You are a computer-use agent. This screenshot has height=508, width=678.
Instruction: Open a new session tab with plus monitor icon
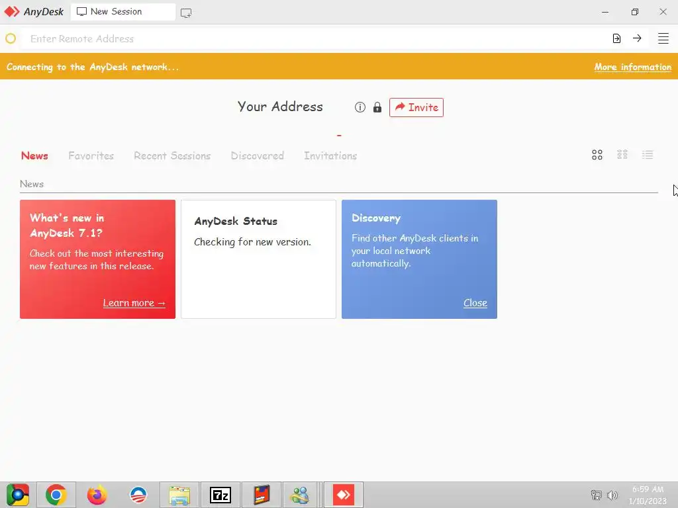(186, 13)
